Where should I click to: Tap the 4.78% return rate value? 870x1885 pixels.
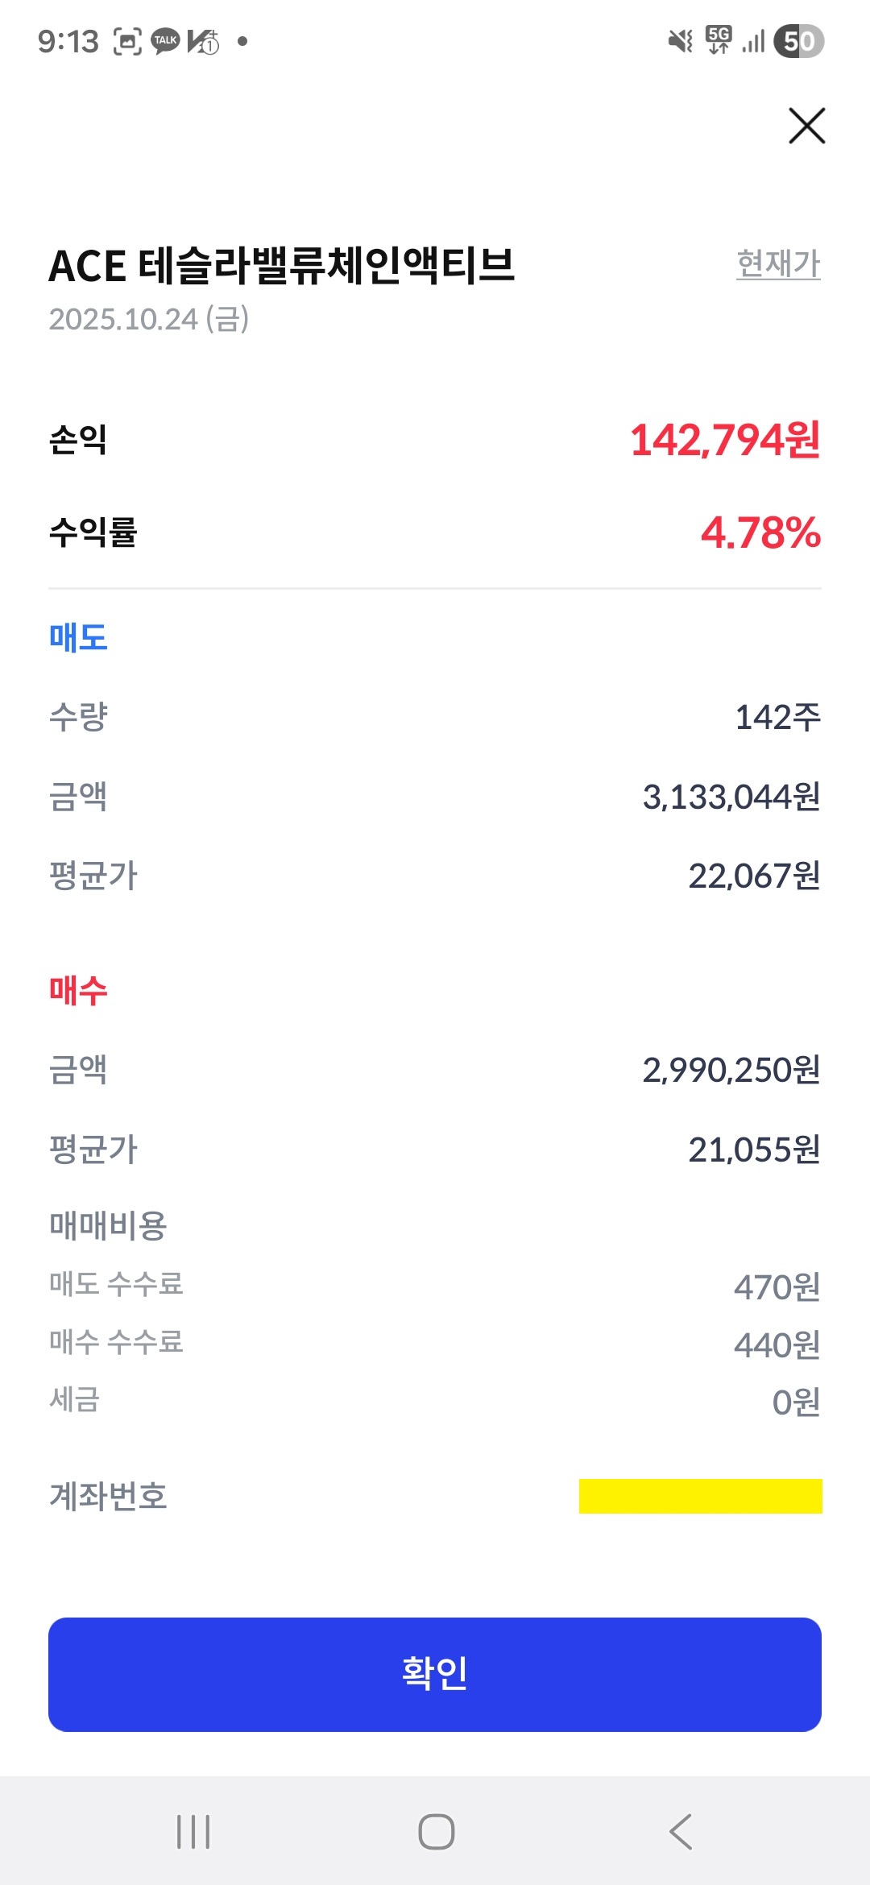coord(760,532)
